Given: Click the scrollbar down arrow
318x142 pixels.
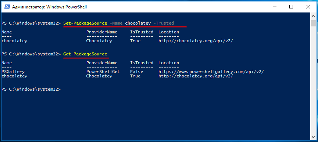Looking at the screenshot, I should [x=313, y=137].
